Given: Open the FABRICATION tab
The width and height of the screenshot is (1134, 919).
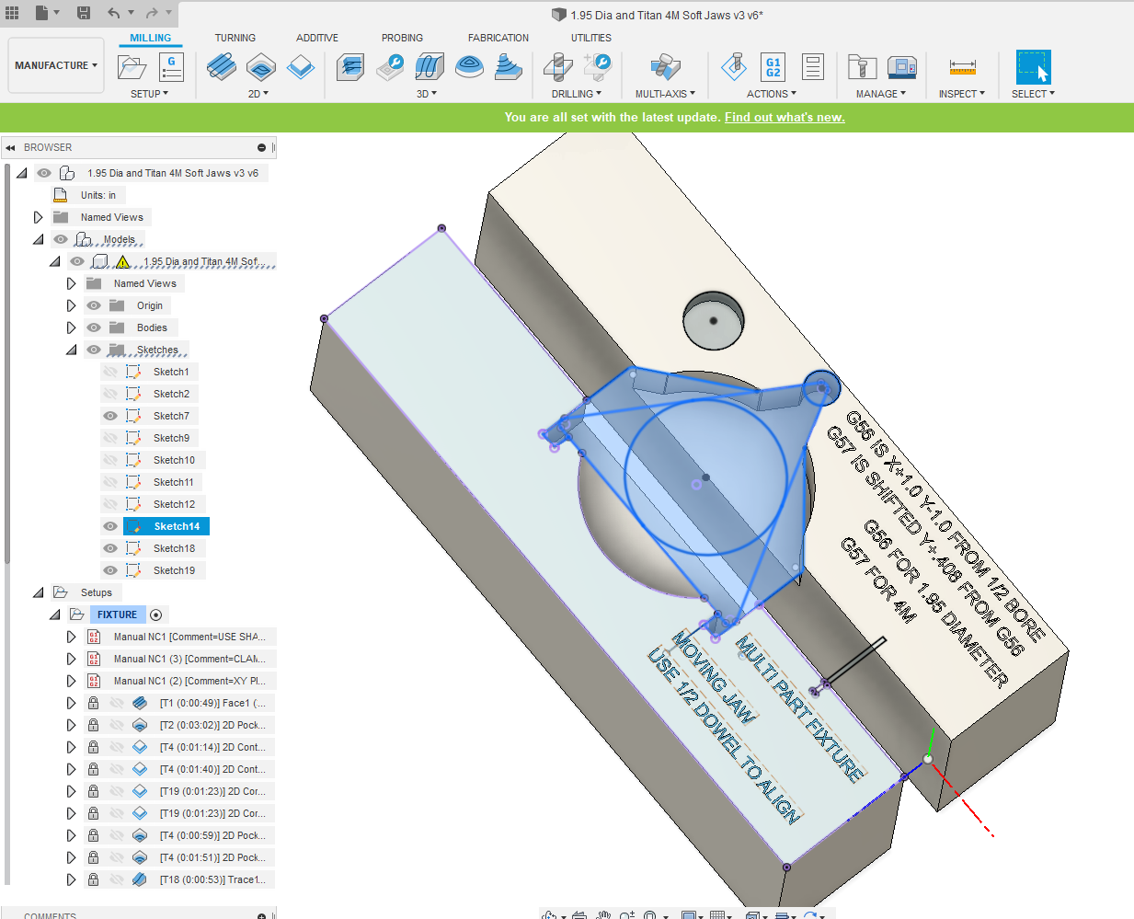Looking at the screenshot, I should pyautogui.click(x=498, y=38).
